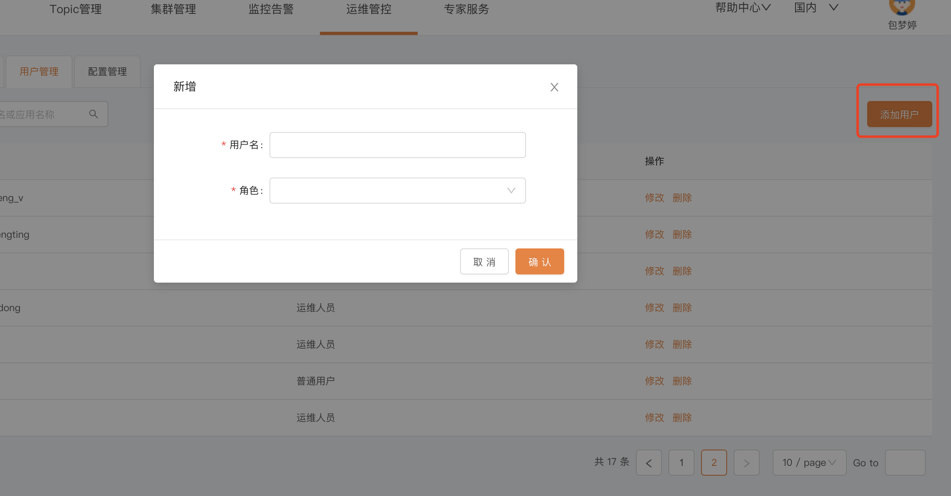Focus the 用户名 input field

pos(397,145)
